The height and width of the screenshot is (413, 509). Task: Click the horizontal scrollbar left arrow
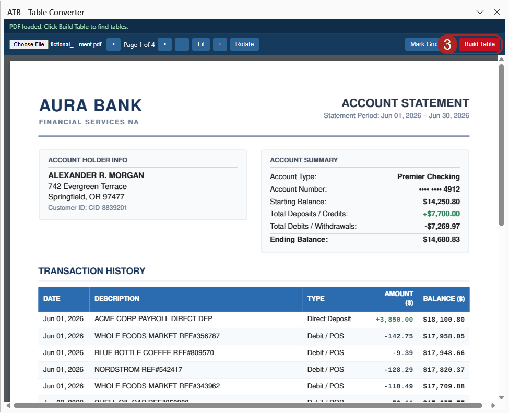coord(8,405)
